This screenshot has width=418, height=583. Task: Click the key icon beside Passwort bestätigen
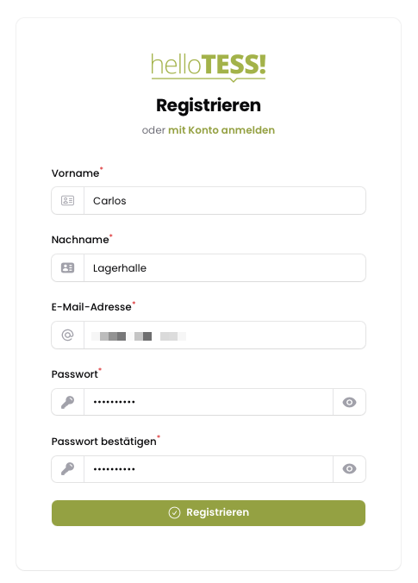click(x=67, y=469)
